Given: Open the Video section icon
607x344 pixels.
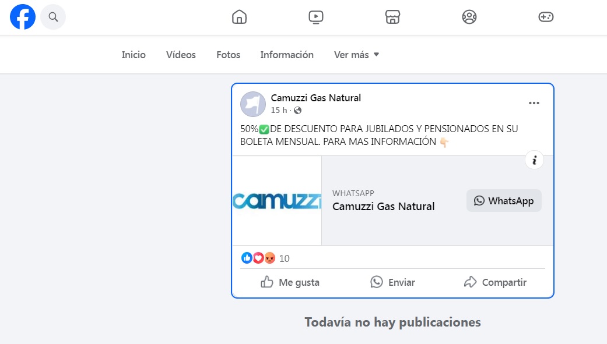Looking at the screenshot, I should tap(316, 17).
